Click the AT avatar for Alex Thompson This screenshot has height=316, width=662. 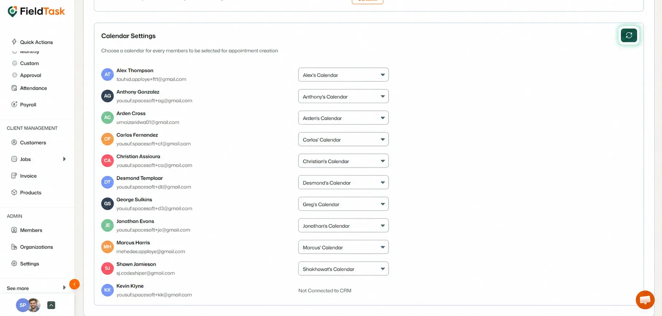107,74
